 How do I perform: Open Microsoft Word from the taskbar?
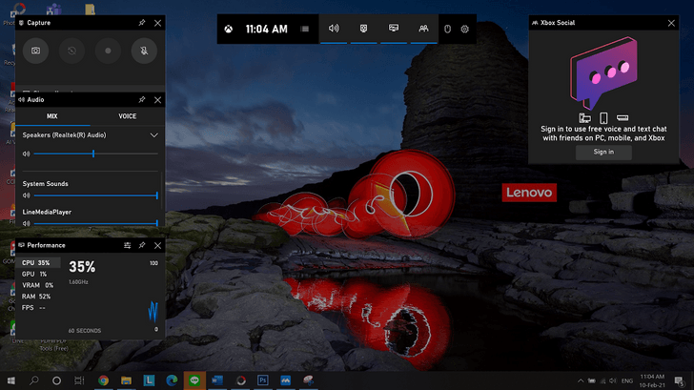[217, 380]
